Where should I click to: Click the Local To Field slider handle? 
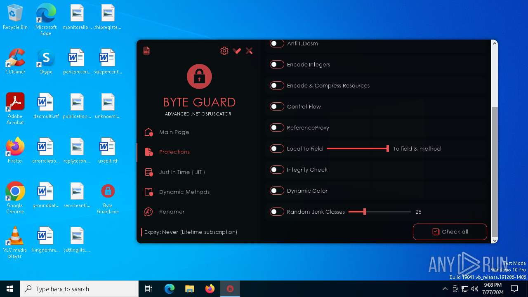point(388,148)
